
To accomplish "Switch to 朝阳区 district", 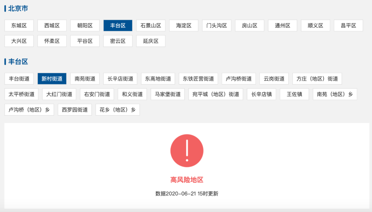I will [84, 25].
